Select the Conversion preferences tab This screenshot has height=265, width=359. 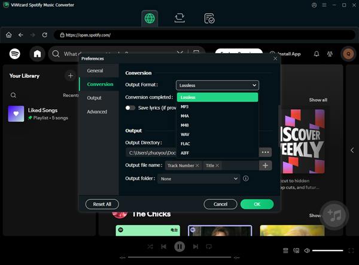pos(99,84)
